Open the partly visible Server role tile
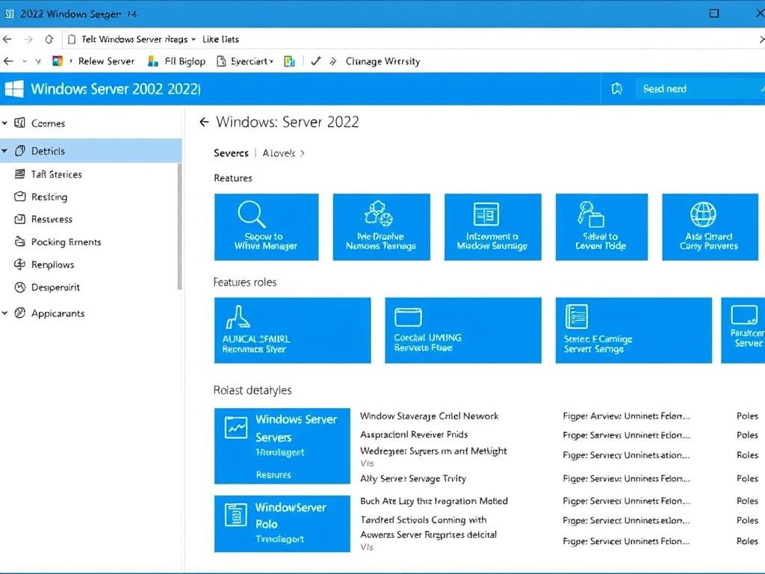765x574 pixels. (x=743, y=330)
